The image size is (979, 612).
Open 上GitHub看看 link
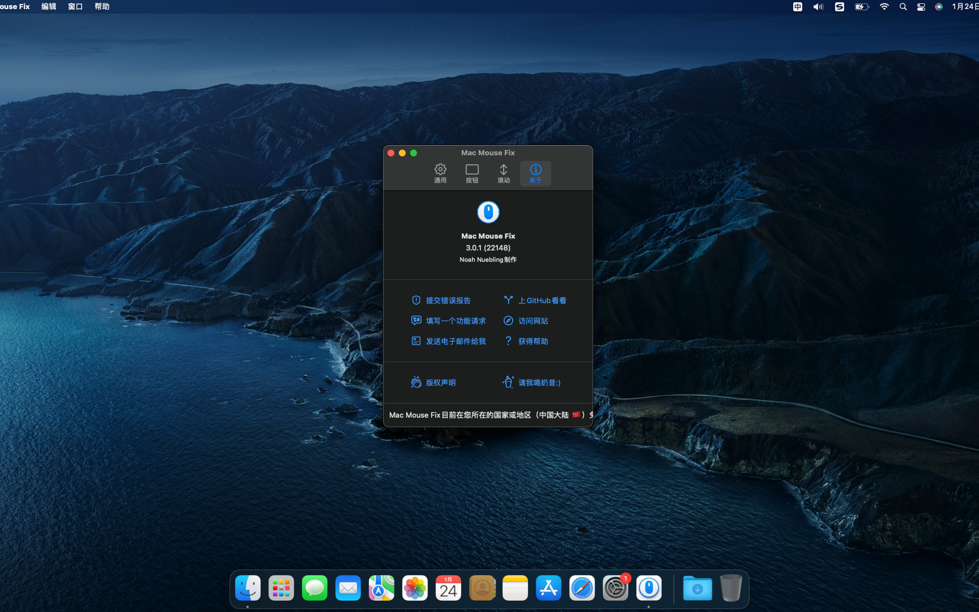(x=535, y=300)
